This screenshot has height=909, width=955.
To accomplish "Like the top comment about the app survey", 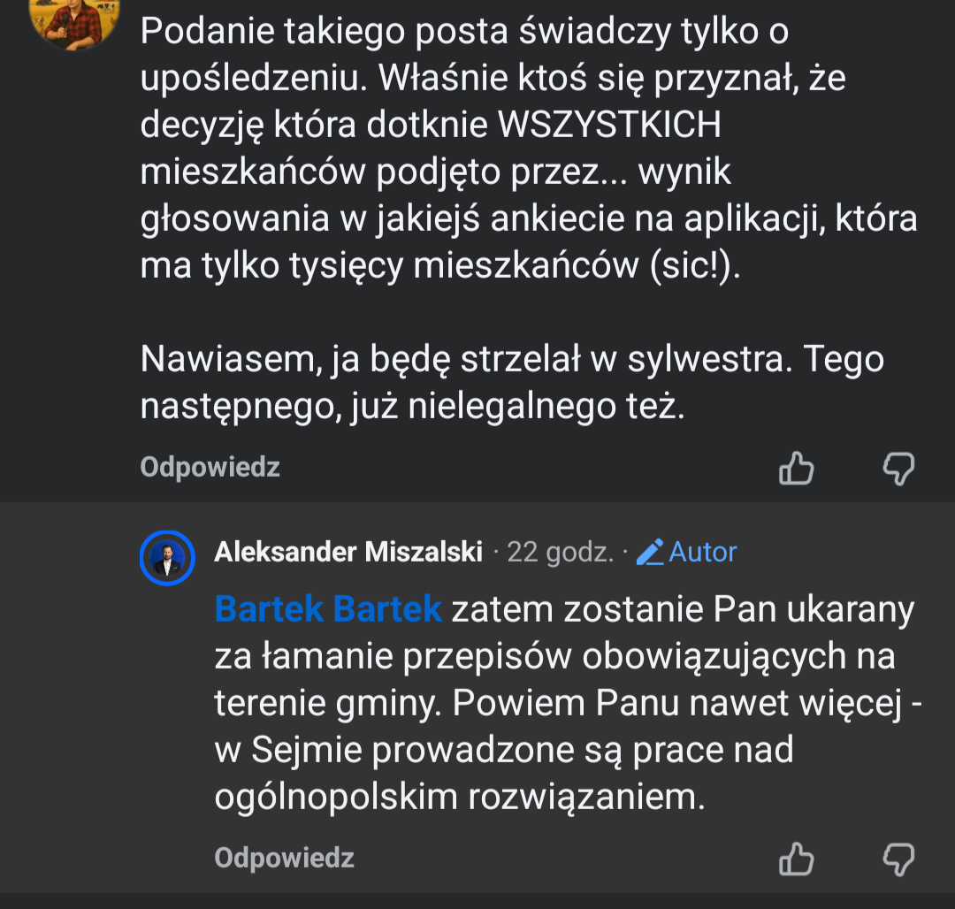I will 796,469.
